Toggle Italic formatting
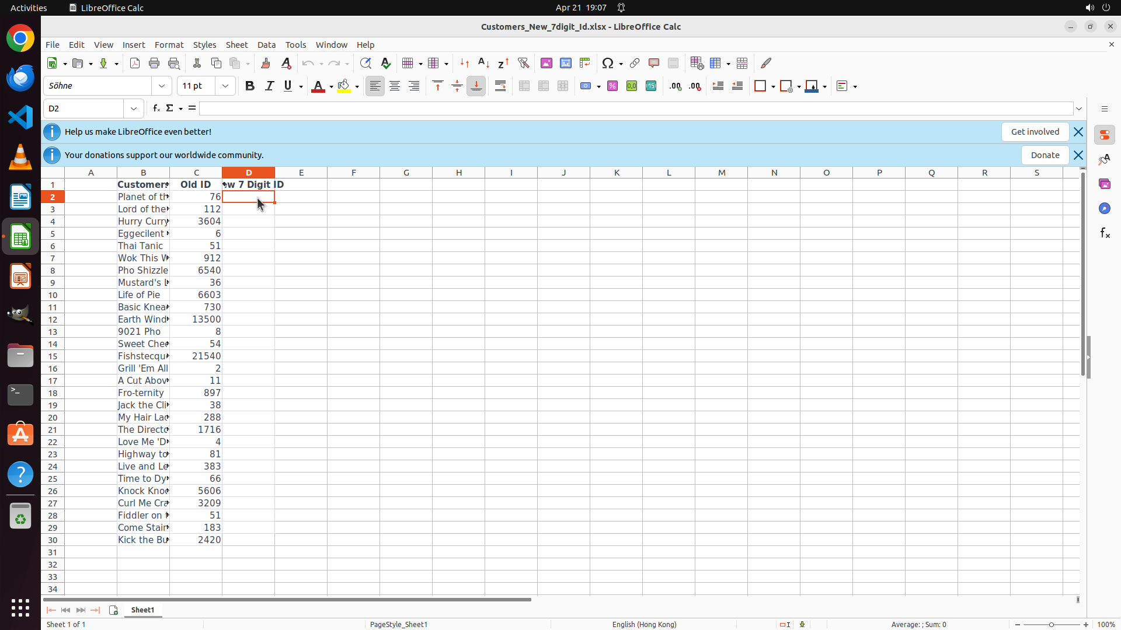 269,86
